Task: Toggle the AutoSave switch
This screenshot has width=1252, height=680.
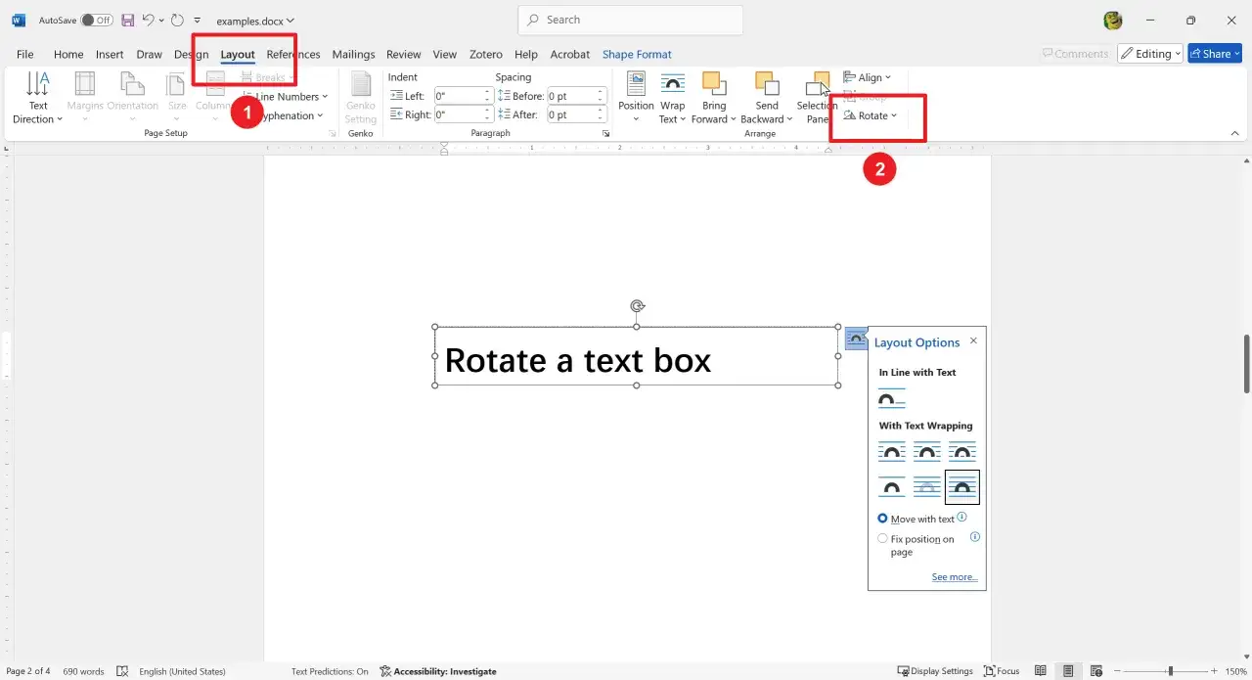Action: click(x=97, y=20)
